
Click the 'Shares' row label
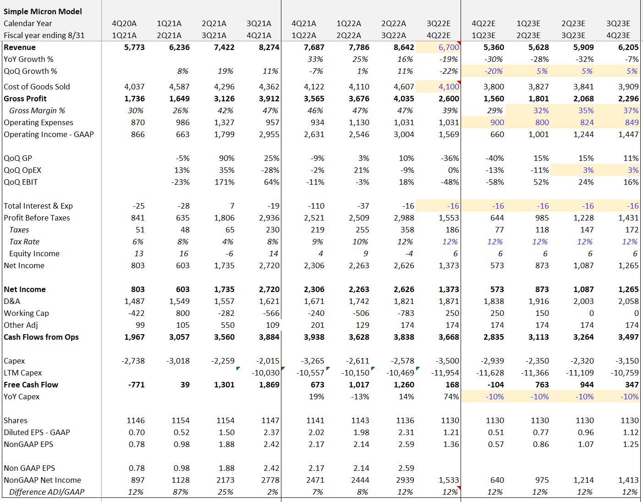coord(15,420)
